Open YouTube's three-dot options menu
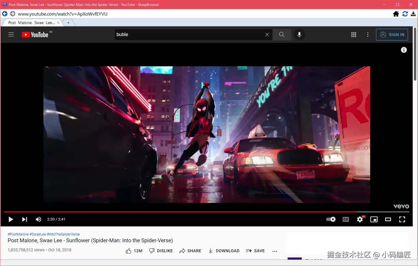This screenshot has height=266, width=418. click(368, 34)
